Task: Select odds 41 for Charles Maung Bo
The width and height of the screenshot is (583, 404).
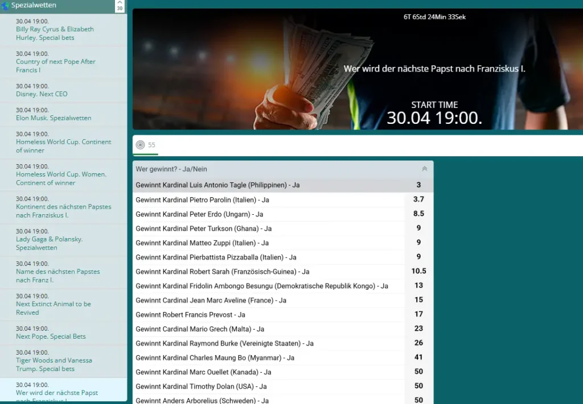Action: pyautogui.click(x=418, y=357)
